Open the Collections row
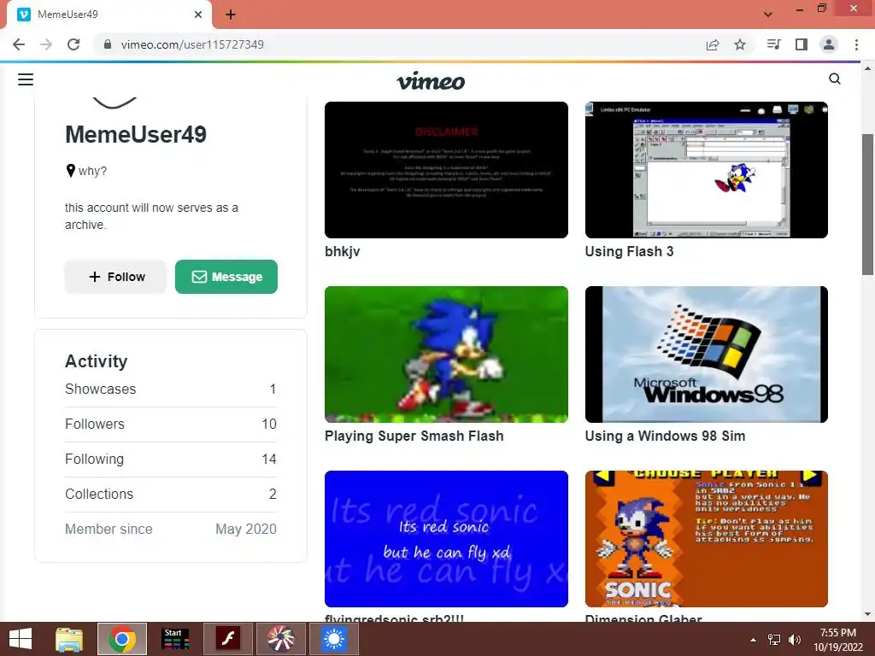Screen dimensions: 875x656 click(171, 495)
